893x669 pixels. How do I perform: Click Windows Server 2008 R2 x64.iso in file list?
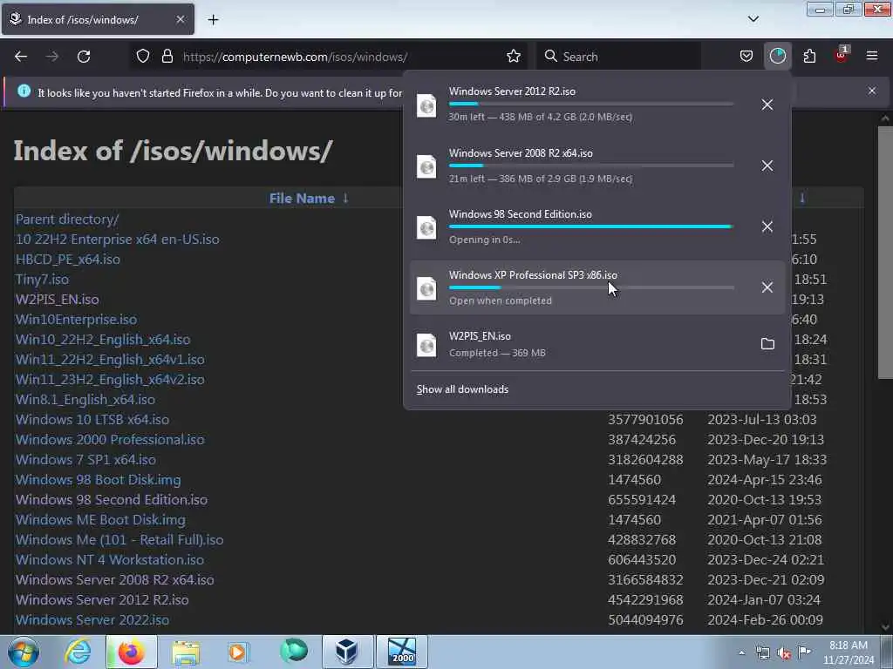114,579
